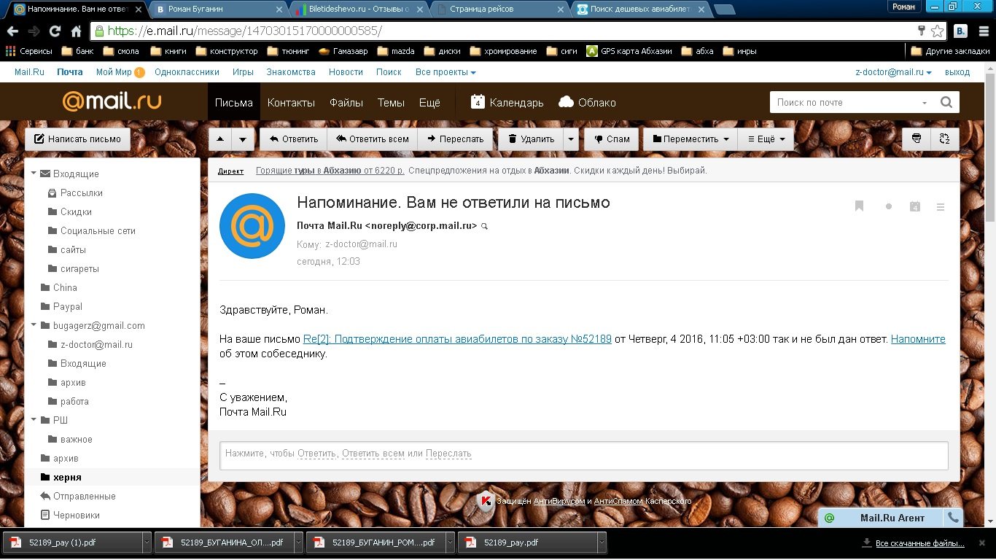Open Delete button dropdown arrow
Viewport: 996px width, 560px height.
tap(572, 139)
